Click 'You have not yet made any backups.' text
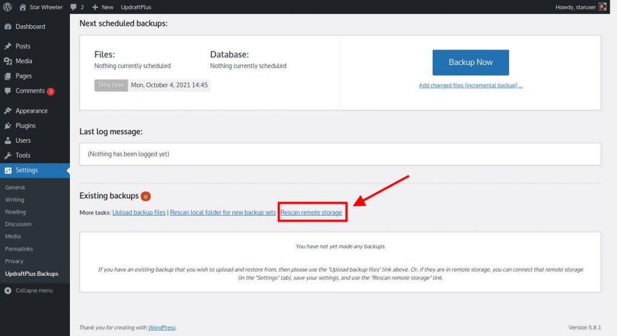Screen dimensions: 617x336 340,246
